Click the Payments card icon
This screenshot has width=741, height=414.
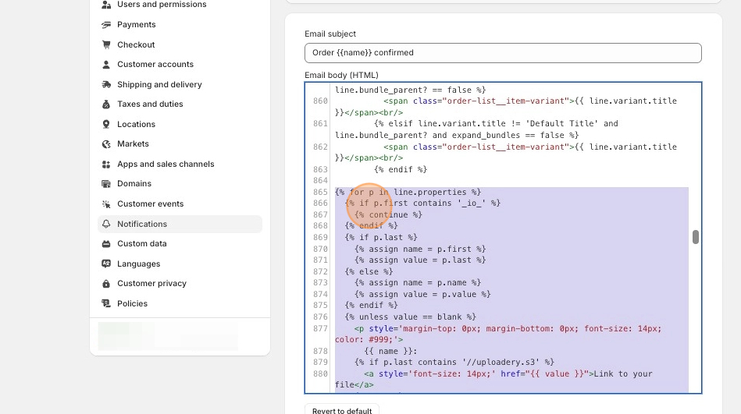pos(107,25)
